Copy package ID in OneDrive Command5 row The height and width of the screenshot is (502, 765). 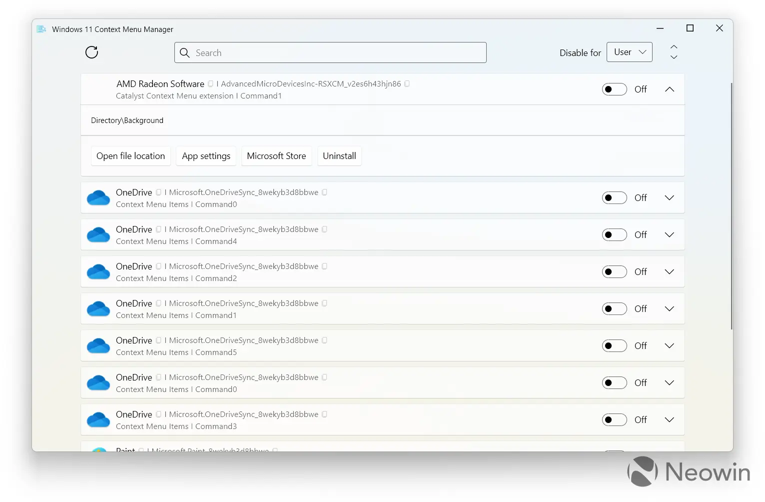tap(324, 340)
